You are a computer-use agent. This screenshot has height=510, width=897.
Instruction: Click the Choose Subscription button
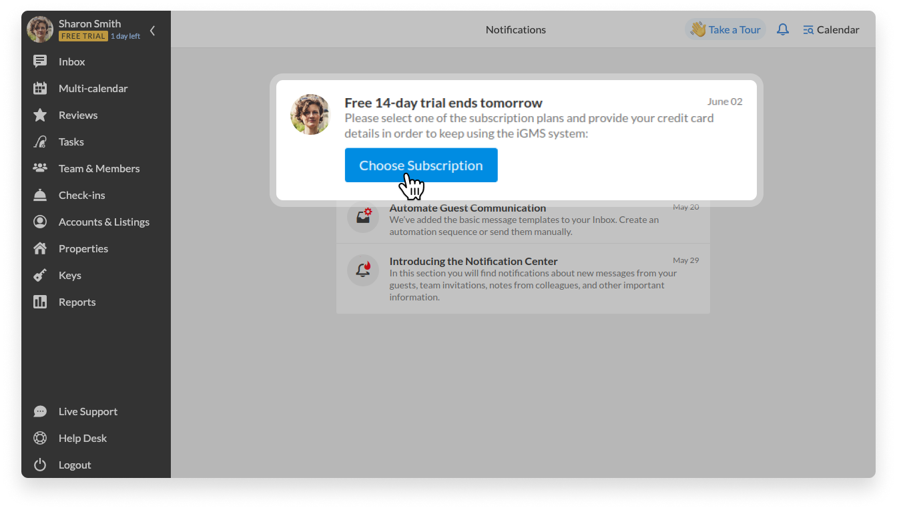click(x=421, y=165)
